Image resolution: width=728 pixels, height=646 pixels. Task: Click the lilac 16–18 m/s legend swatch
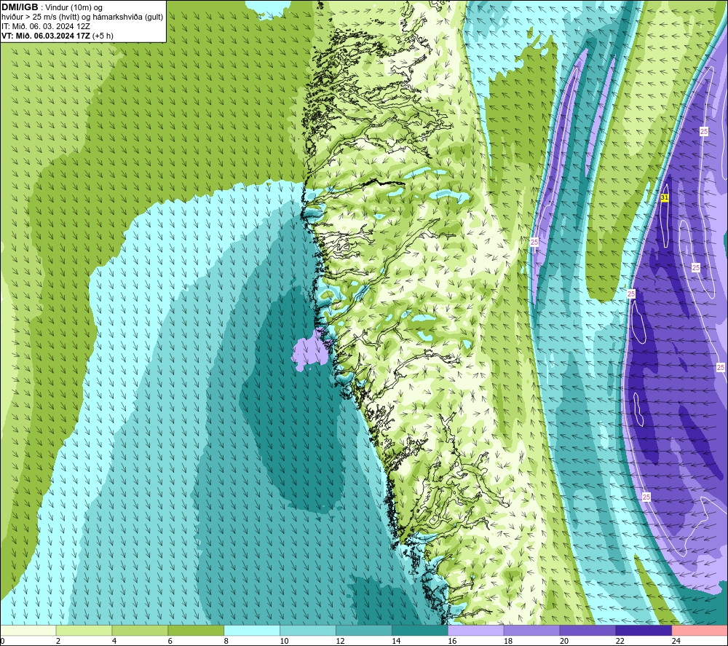pos(475,631)
